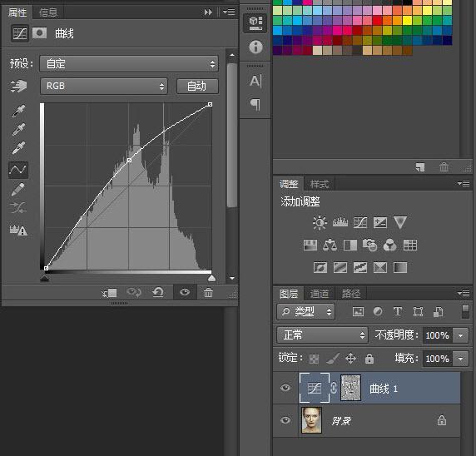The height and width of the screenshot is (456, 476).
Task: Add an Invert adjustment
Action: 320,267
